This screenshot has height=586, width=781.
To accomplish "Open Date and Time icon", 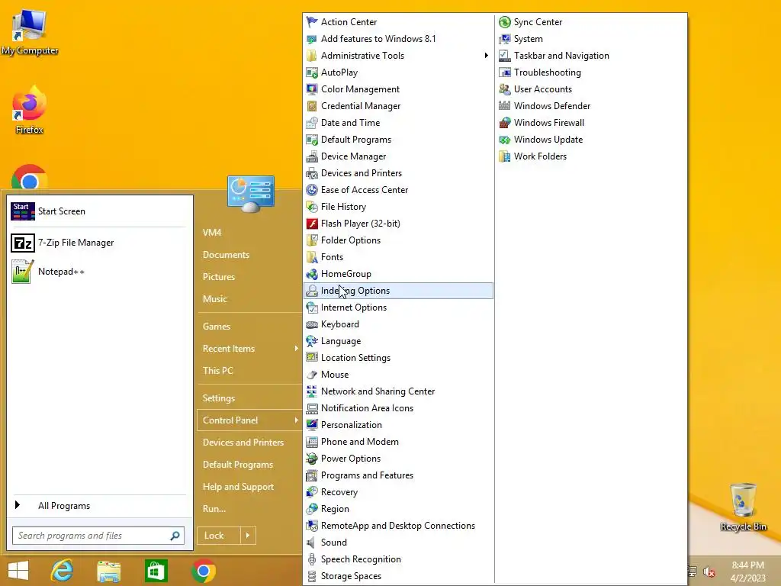I will tap(312, 123).
